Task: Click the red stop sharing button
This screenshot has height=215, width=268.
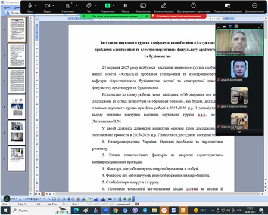Action: [178, 16]
